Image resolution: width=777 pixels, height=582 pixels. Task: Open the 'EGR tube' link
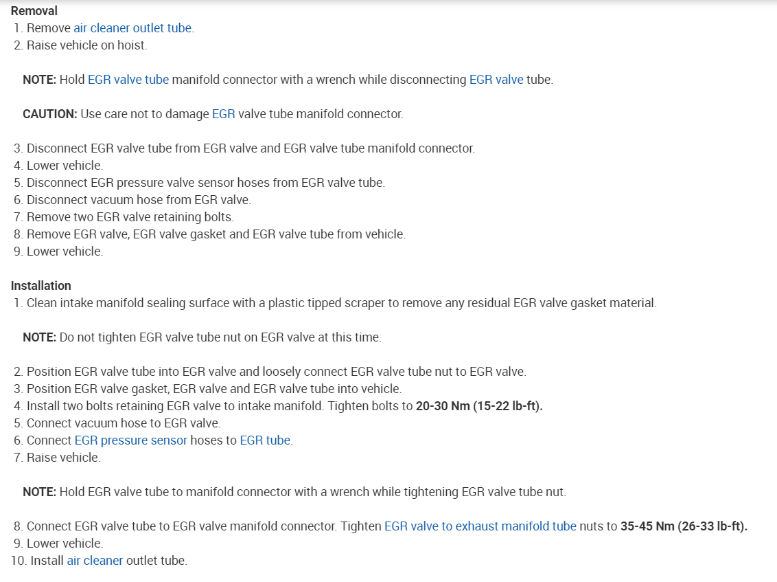[x=265, y=440]
